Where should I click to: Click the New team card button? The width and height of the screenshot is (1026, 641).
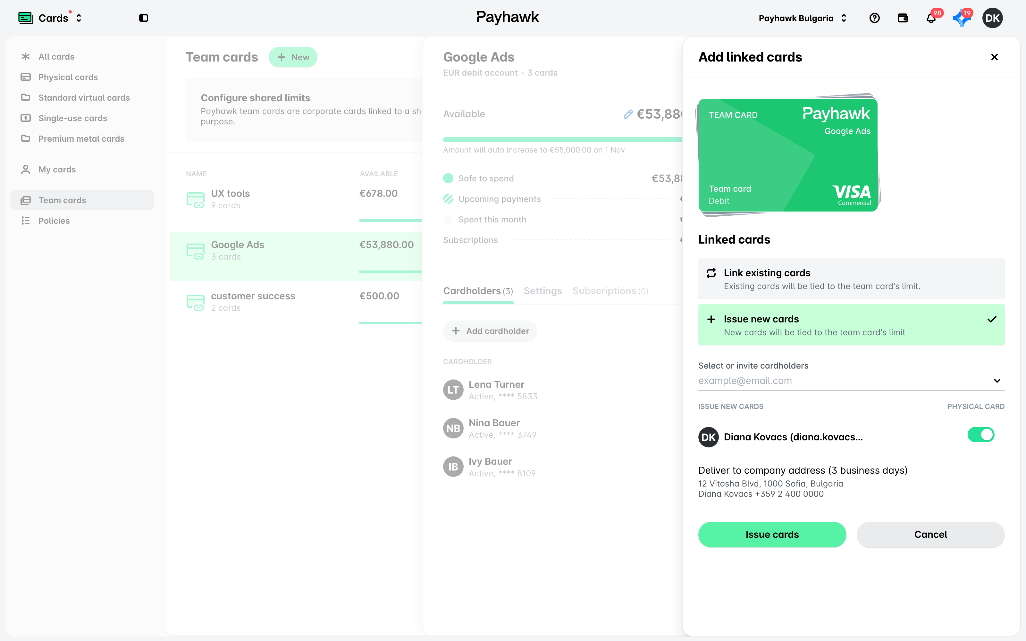[293, 57]
